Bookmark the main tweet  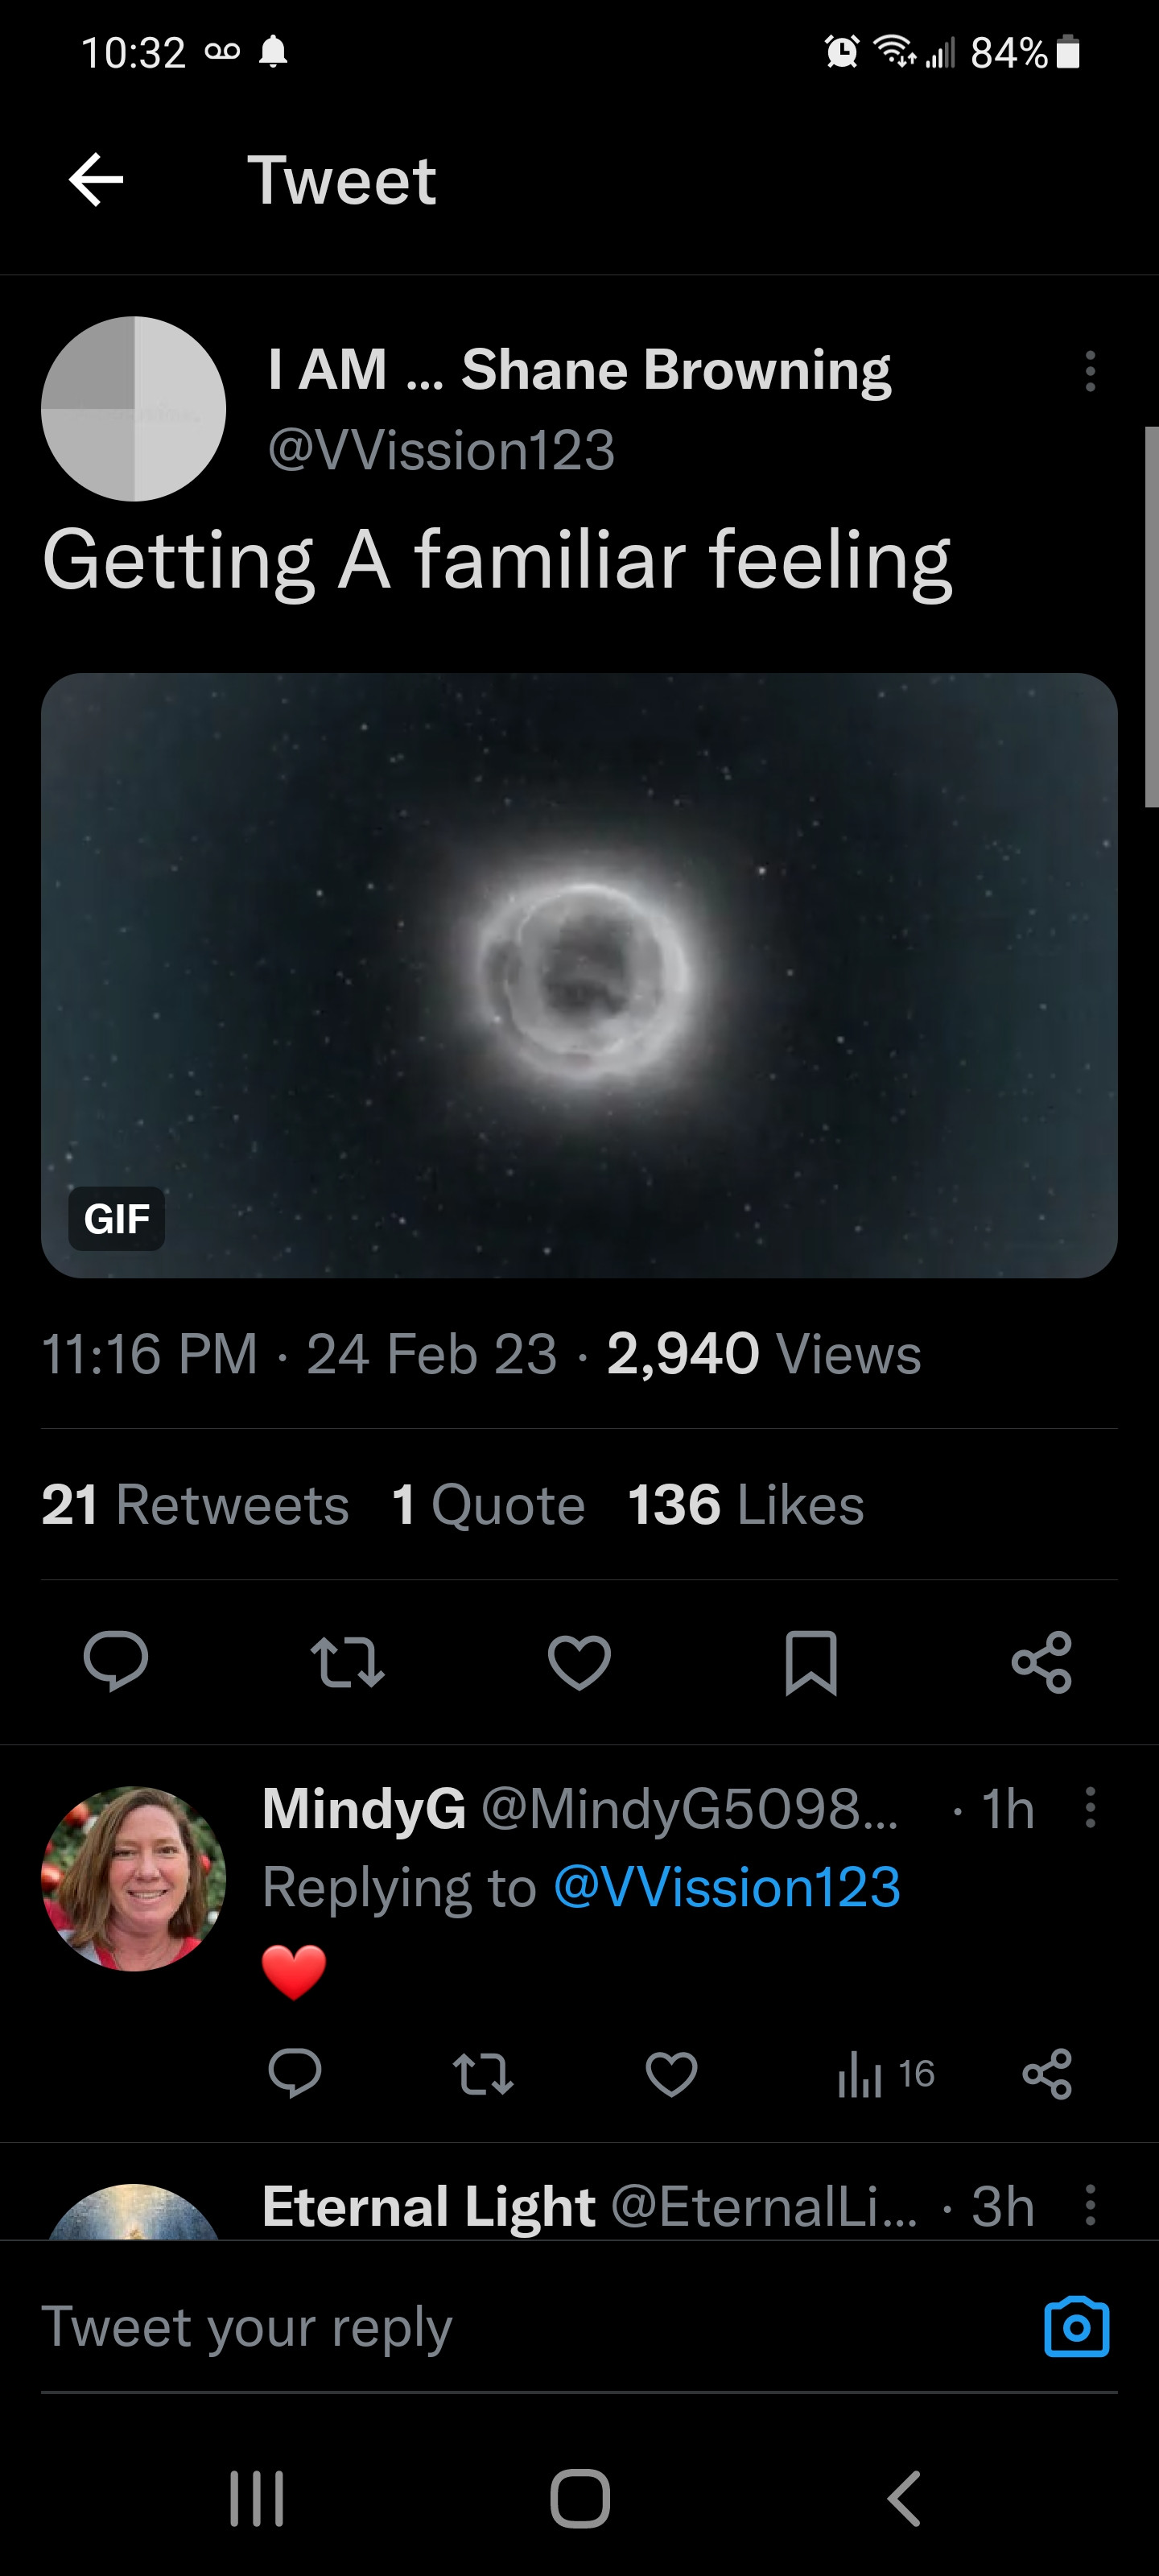pyautogui.click(x=811, y=1661)
